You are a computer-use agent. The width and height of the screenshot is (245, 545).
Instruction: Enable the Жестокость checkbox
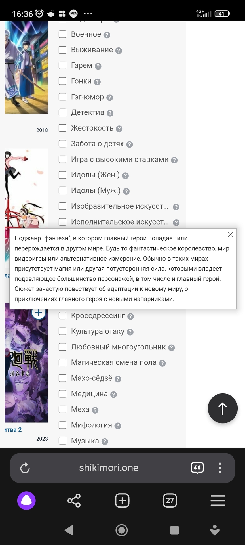[62, 128]
